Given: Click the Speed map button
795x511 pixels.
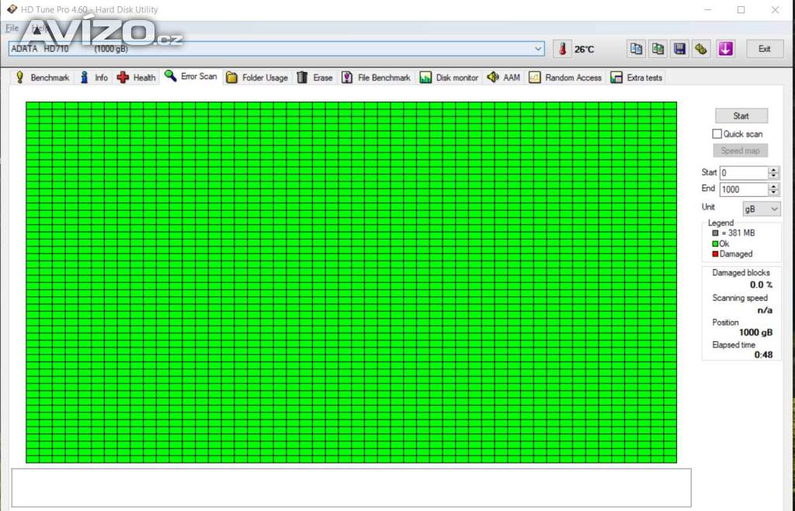Looking at the screenshot, I should point(740,150).
